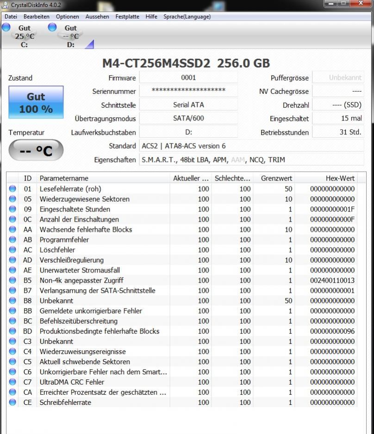Select parameter name Schreibfehlerrate
The height and width of the screenshot is (434, 374).
point(65,403)
